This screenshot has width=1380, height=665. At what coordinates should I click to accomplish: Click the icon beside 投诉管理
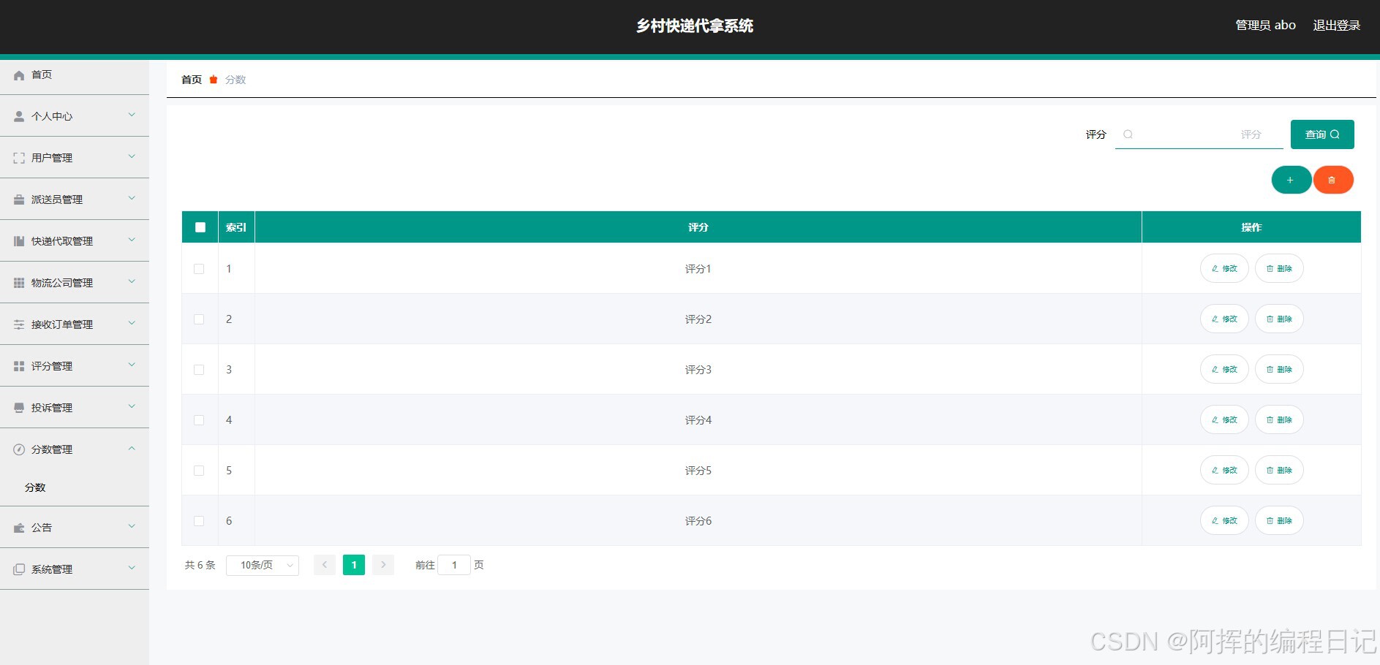click(19, 408)
